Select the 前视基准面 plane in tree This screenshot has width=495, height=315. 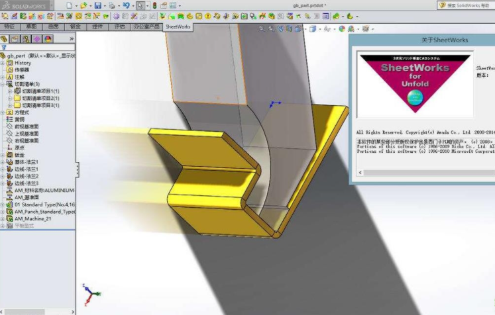pyautogui.click(x=26, y=126)
